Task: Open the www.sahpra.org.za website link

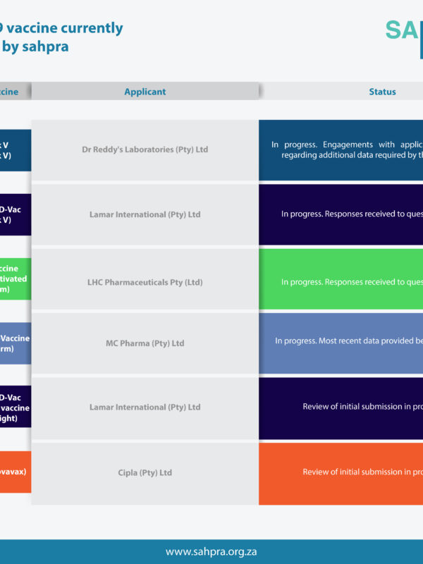Action: point(211,551)
